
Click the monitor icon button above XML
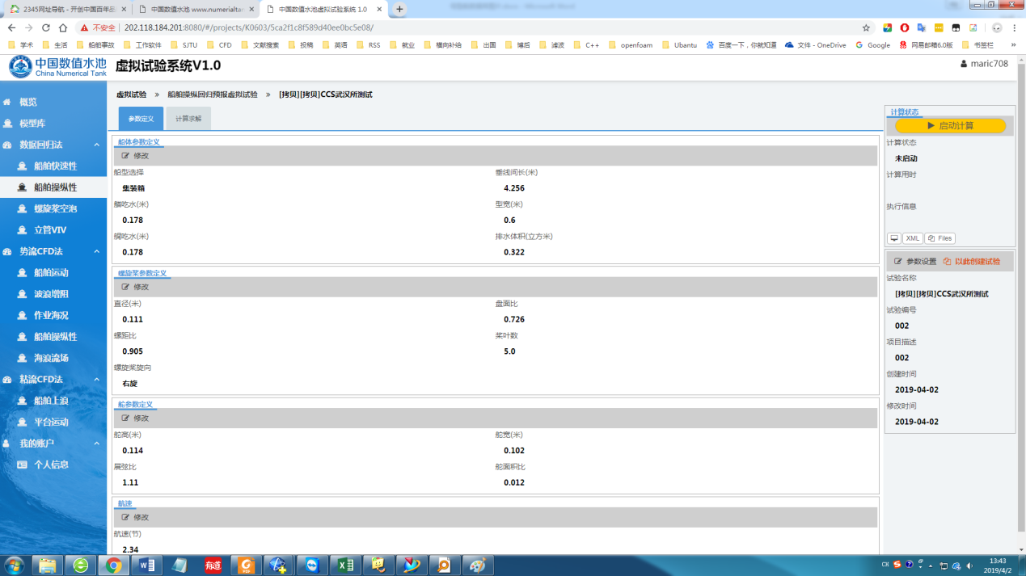(x=893, y=238)
